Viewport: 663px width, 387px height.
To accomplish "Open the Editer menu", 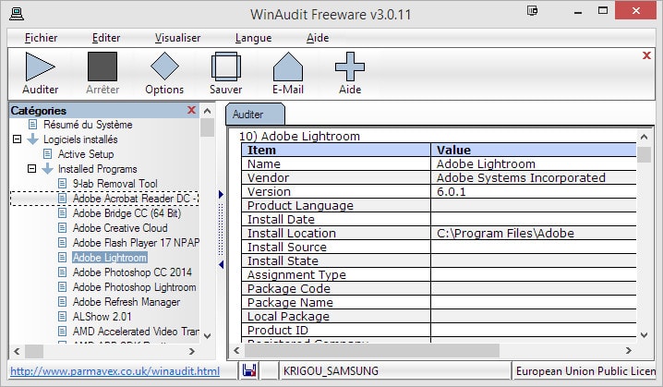I will 106,38.
